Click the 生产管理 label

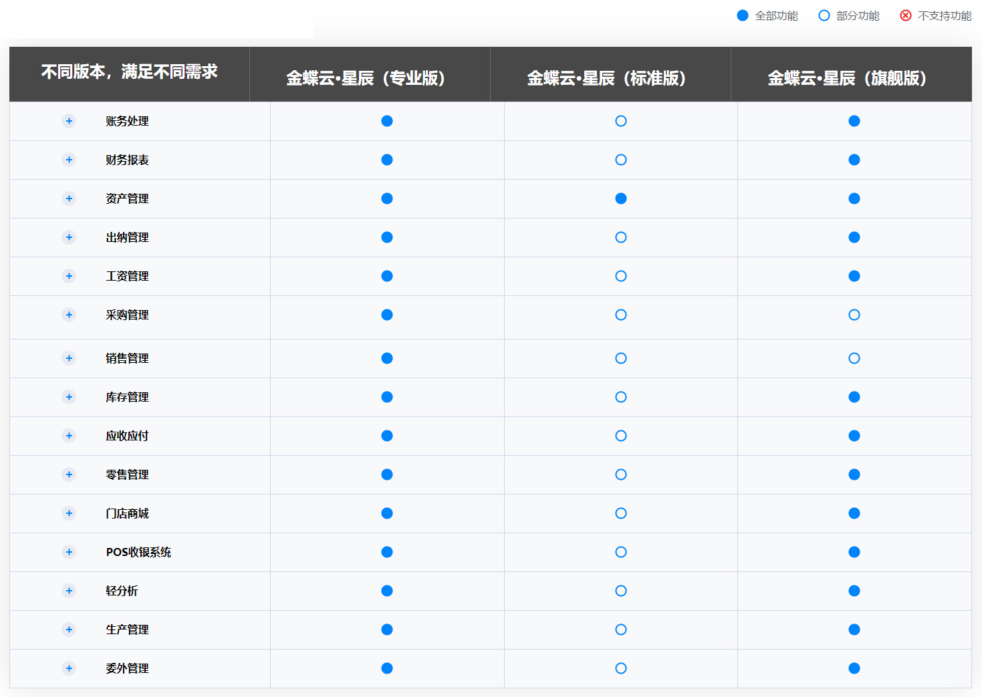coord(127,630)
